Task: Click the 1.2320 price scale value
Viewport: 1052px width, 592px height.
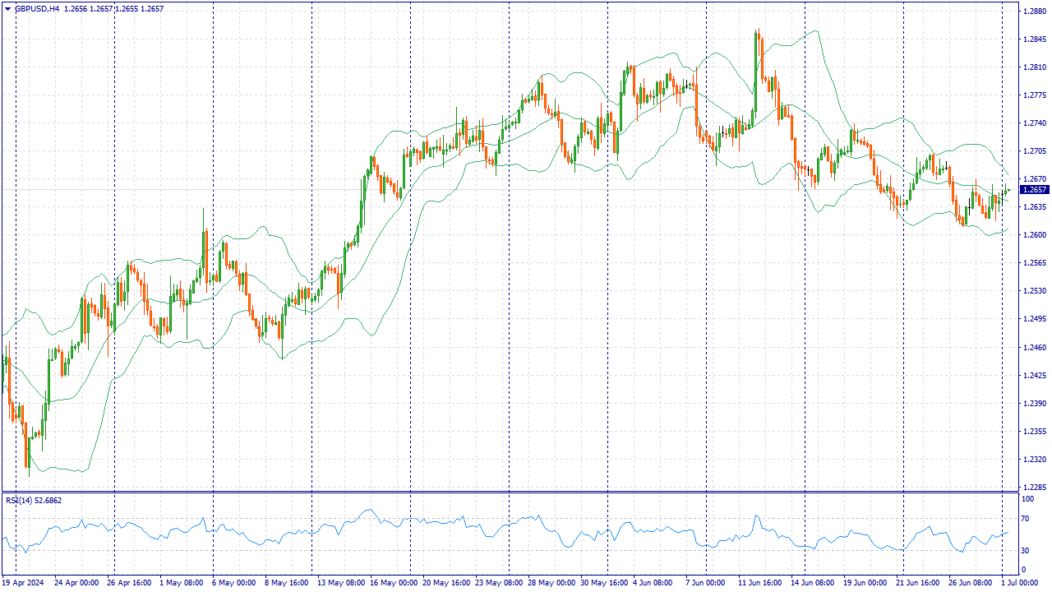Action: pos(1034,459)
